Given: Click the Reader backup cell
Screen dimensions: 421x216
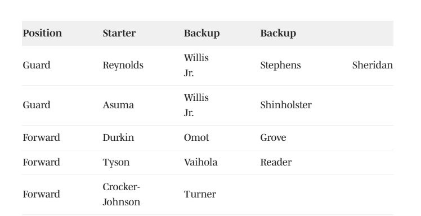Looking at the screenshot, I should 276,162.
